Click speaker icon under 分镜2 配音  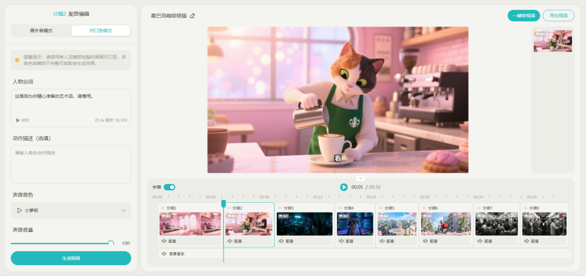(230, 241)
